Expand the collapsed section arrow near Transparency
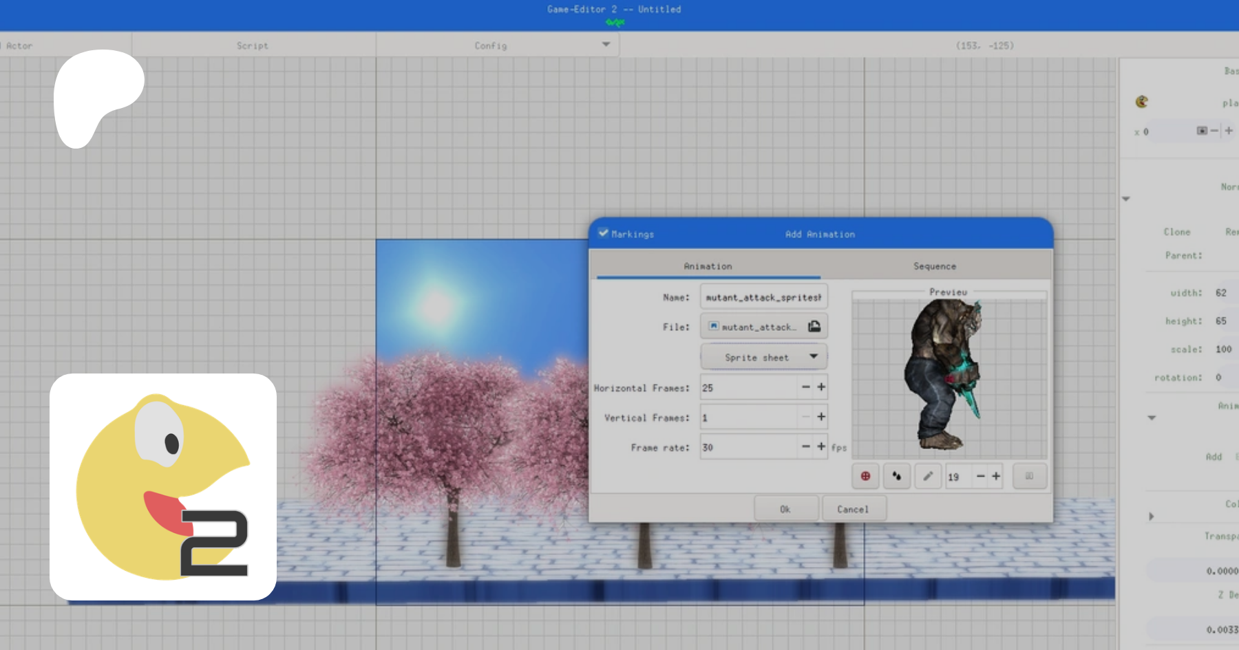Screen dimensions: 1239x650 [1151, 517]
